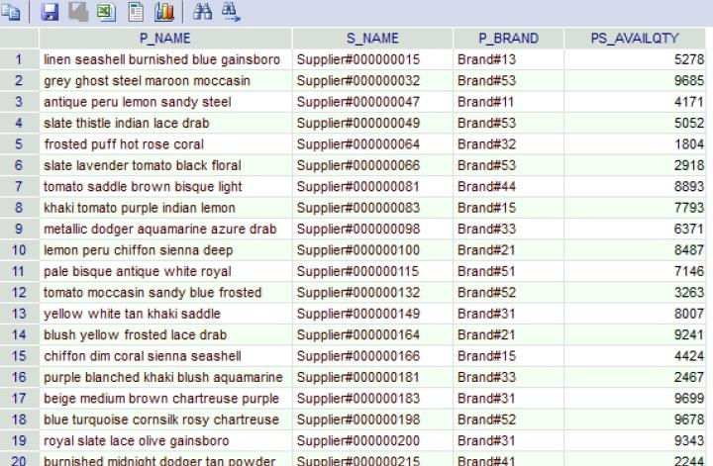Screen dimensions: 713x466
Task: Click Supplier#000000081 cell
Action: (372, 187)
